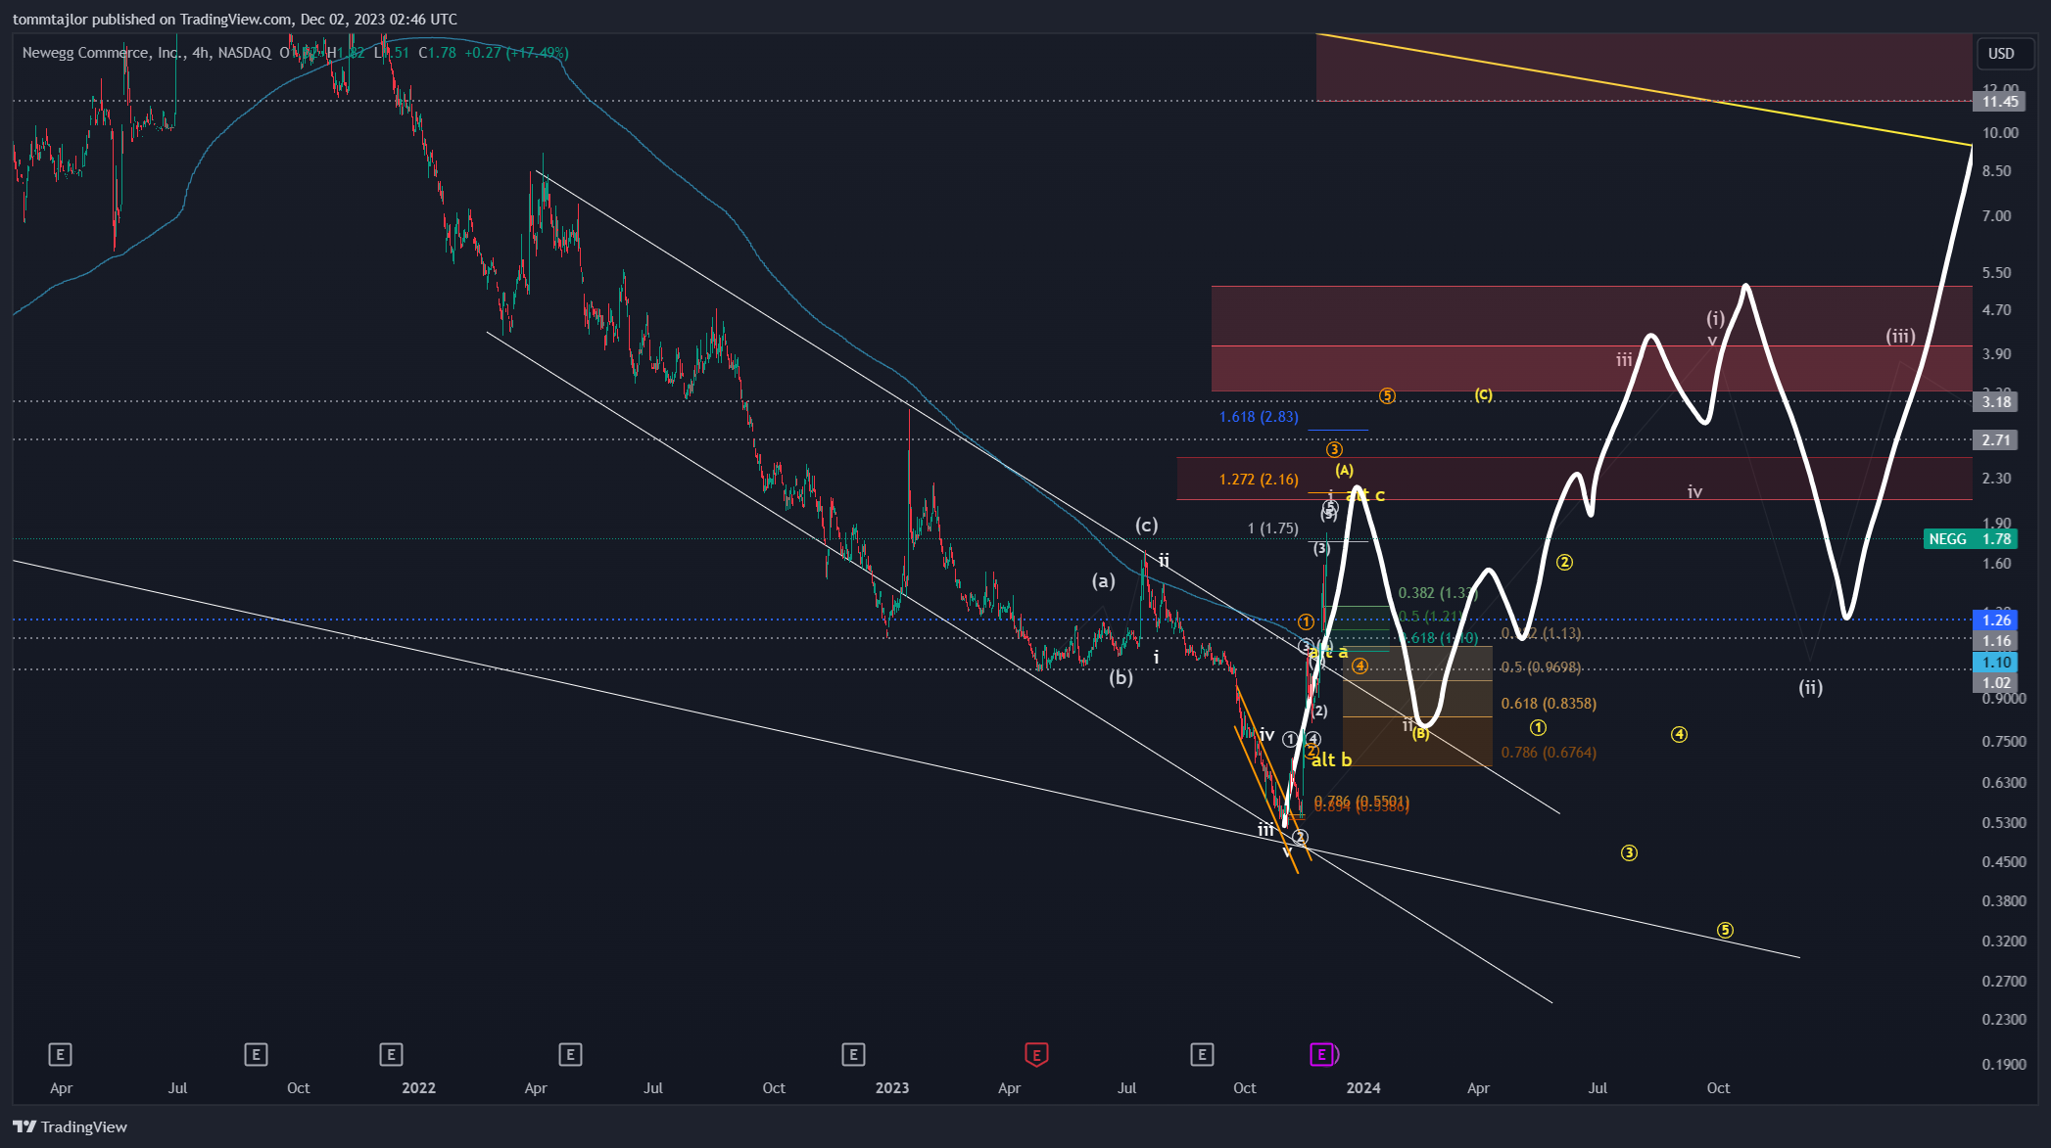
Task: Select the yellow '(A)' wave label
Action: click(x=1345, y=471)
